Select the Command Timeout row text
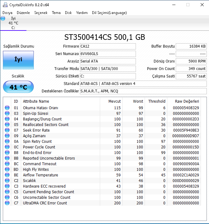Image resolution: width=209 pixels, height=224 pixels. coord(40,164)
